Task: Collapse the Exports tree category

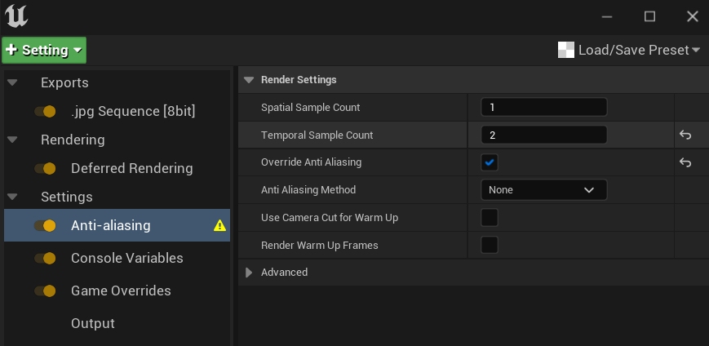Action: (x=12, y=83)
